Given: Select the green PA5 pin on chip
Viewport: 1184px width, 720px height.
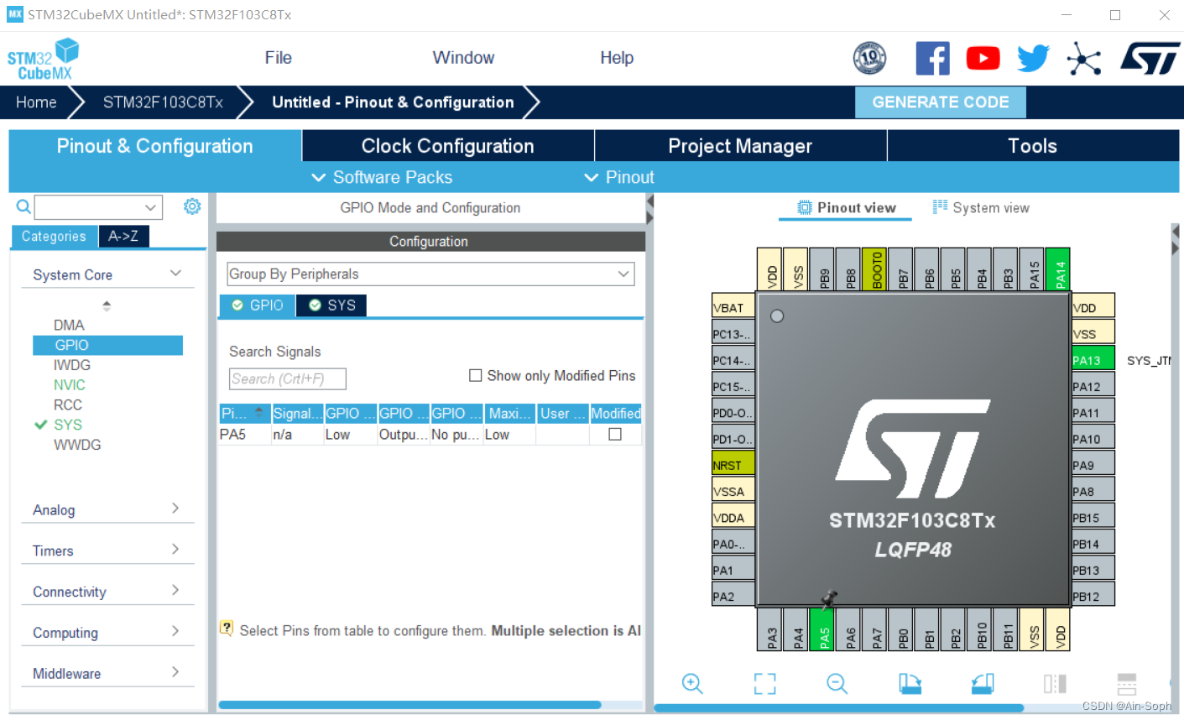Looking at the screenshot, I should click(822, 629).
